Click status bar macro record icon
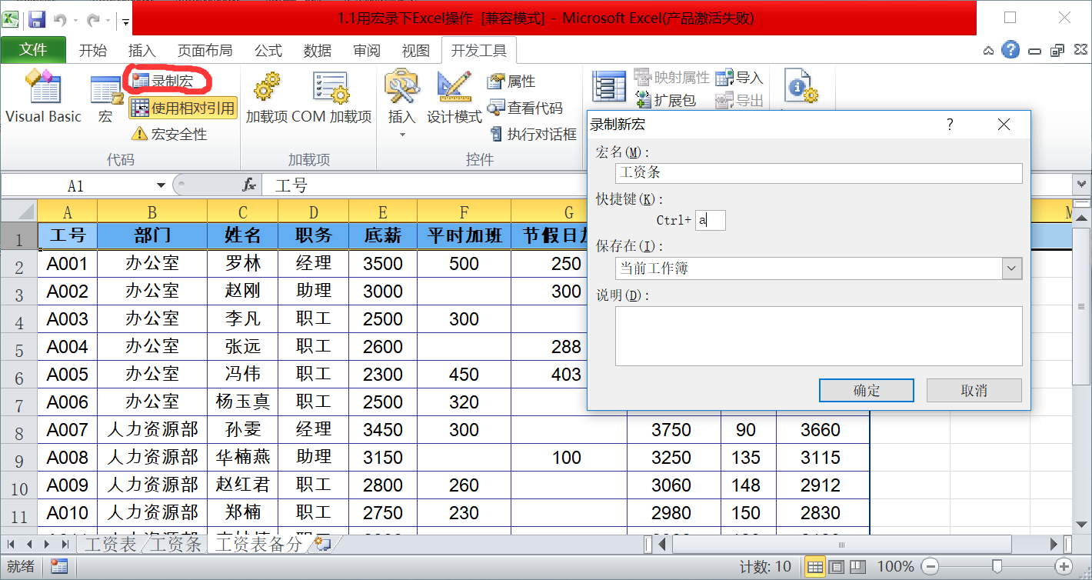The width and height of the screenshot is (1092, 580). [x=59, y=567]
